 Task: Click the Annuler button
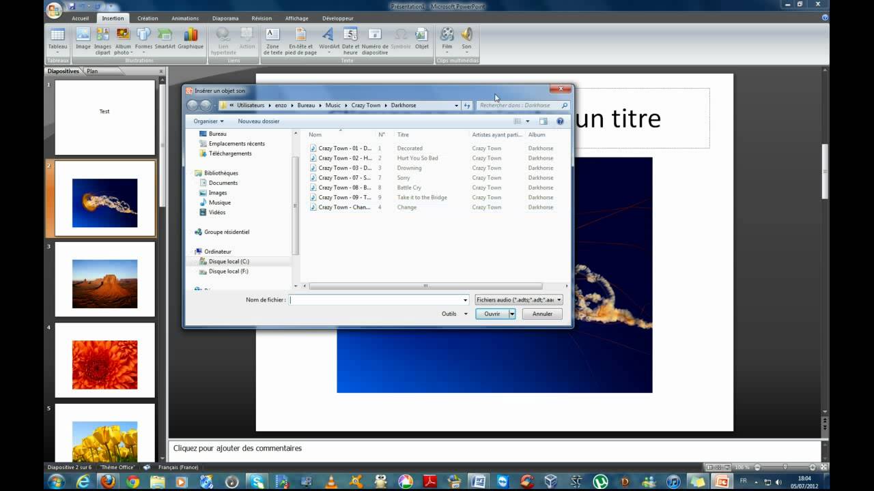pyautogui.click(x=542, y=314)
